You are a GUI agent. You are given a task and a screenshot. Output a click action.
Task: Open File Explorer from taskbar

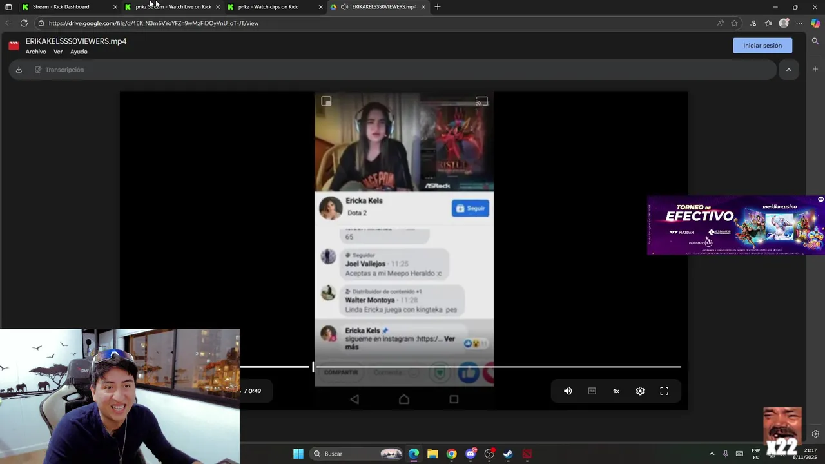432,454
